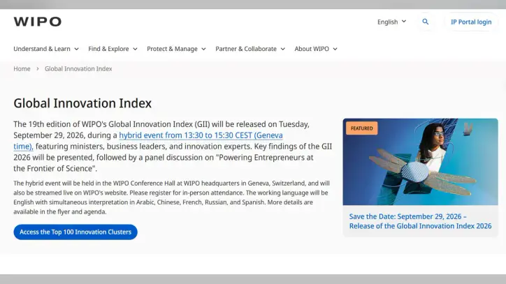Viewport: 506px width, 284px height.
Task: Open the featured dragonfly image thumbnail
Action: (x=420, y=161)
